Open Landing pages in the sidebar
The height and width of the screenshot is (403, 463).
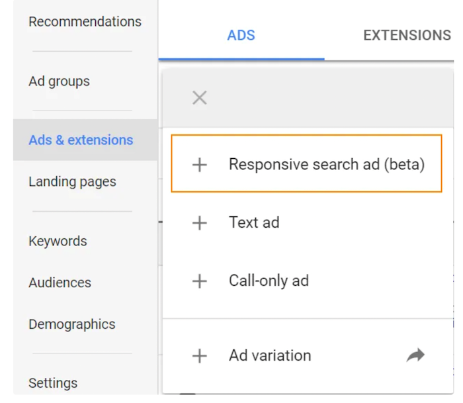(x=72, y=181)
